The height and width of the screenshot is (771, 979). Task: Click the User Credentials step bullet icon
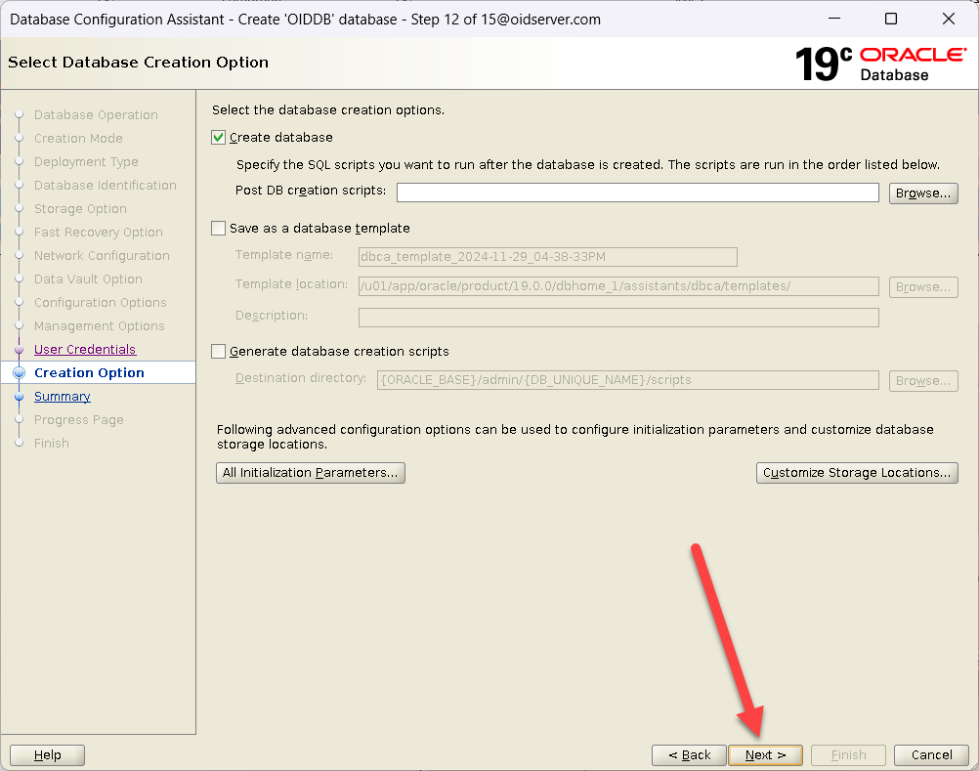coord(19,350)
